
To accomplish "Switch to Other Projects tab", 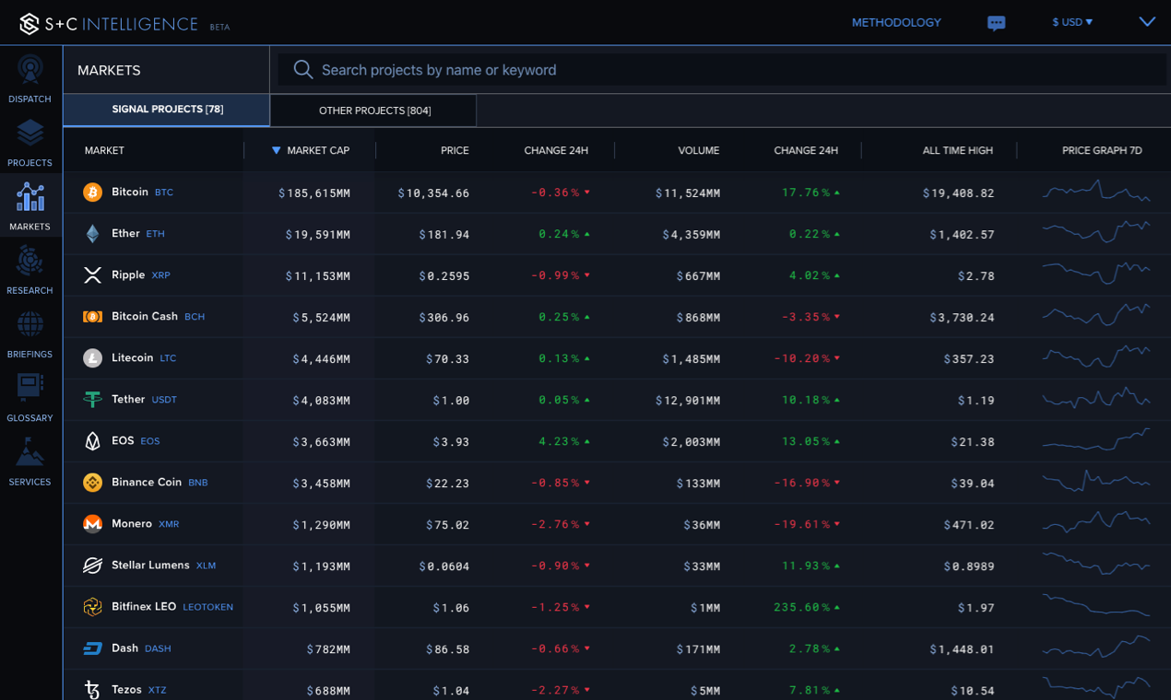I will (374, 111).
